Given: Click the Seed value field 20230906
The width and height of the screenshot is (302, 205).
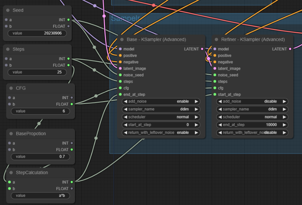Looking at the screenshot, I should pyautogui.click(x=37, y=33).
